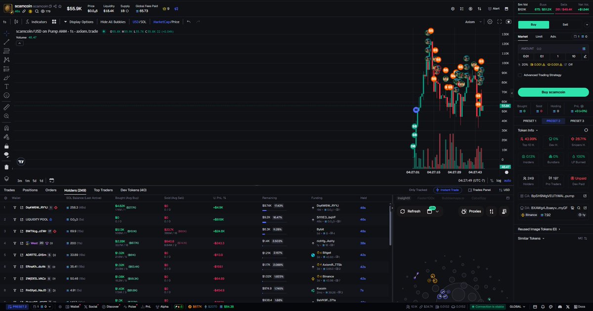
Task: Open the 1s timeframe selector
Action: pyautogui.click(x=4, y=22)
